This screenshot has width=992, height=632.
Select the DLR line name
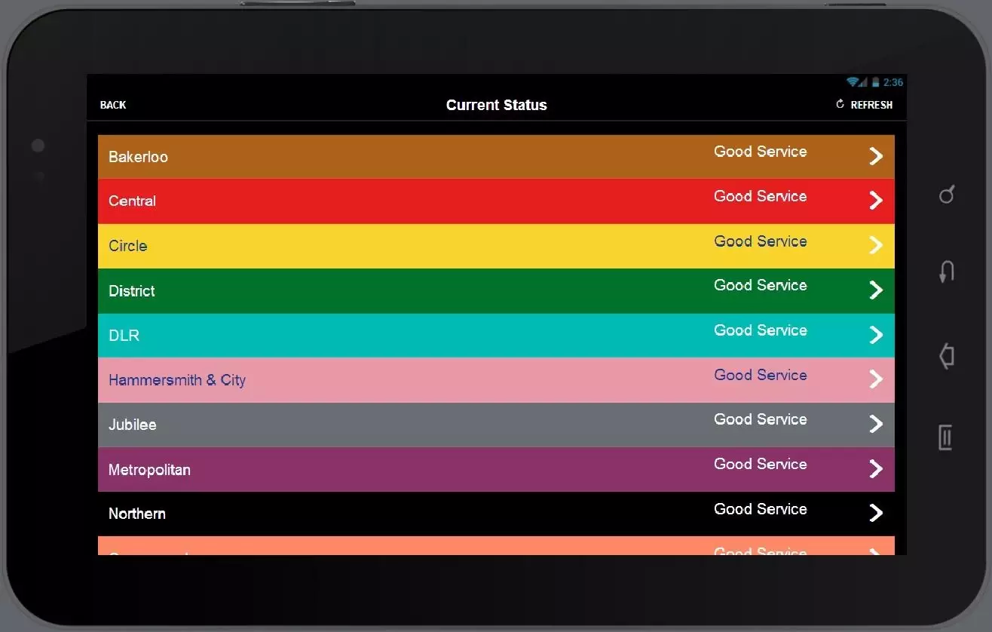pyautogui.click(x=124, y=335)
